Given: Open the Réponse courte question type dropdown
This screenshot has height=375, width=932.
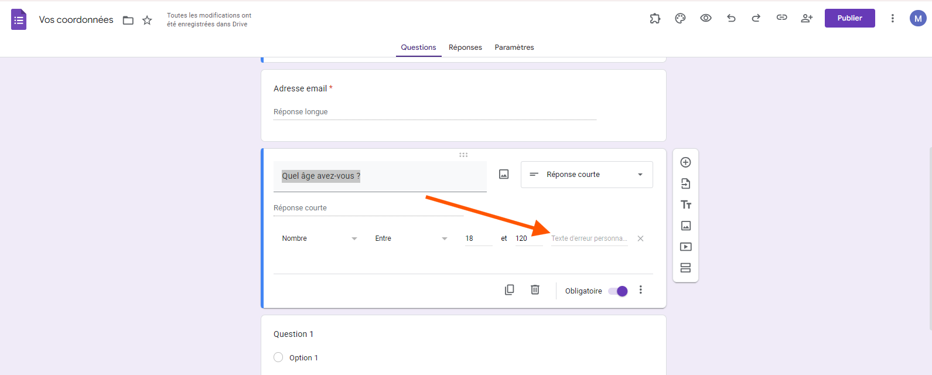Looking at the screenshot, I should (586, 175).
